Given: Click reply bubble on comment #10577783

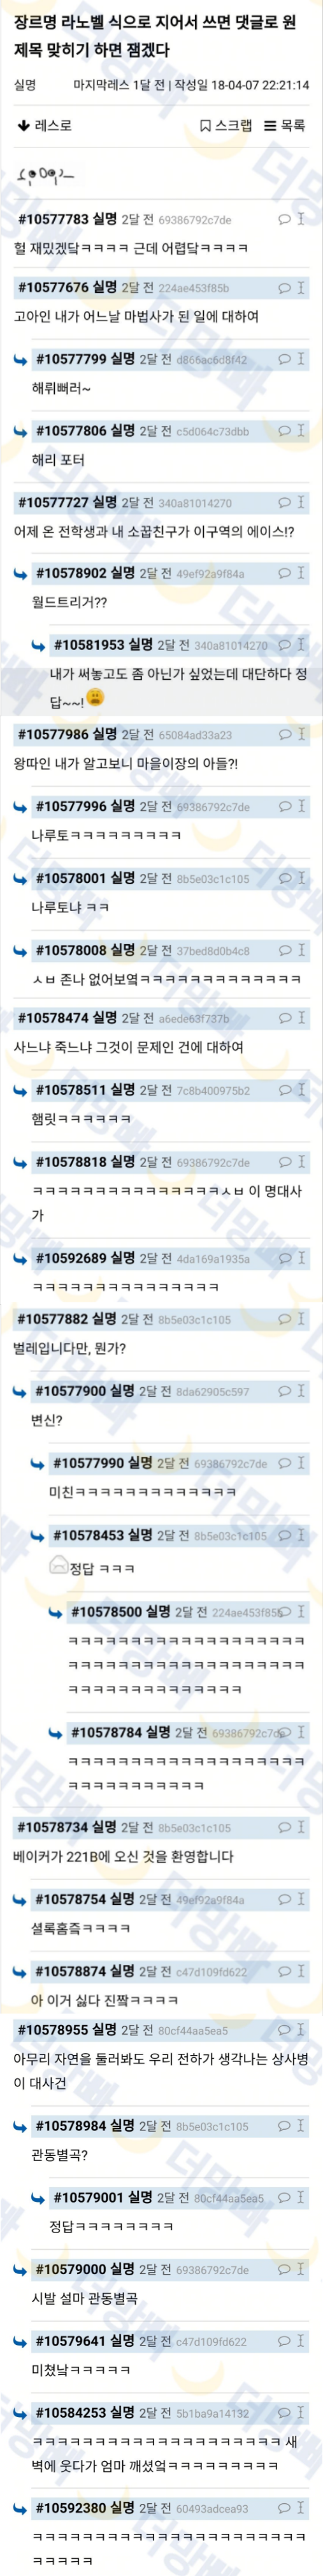Looking at the screenshot, I should [284, 218].
